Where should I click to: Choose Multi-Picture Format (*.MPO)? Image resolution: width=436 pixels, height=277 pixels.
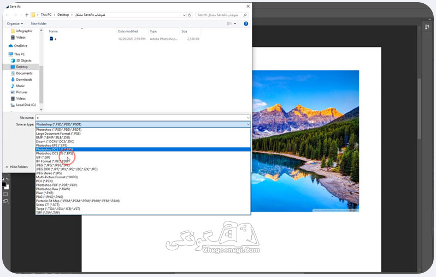143,177
